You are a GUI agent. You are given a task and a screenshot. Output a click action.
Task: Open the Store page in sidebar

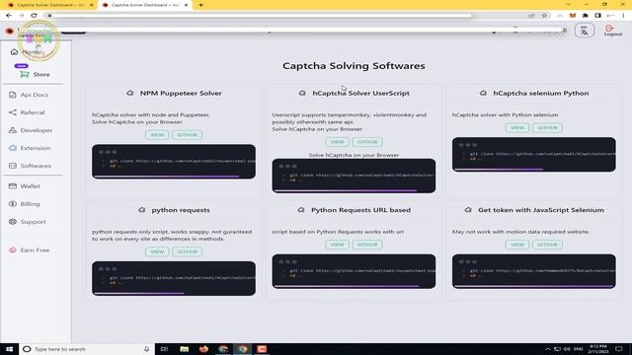click(36, 75)
